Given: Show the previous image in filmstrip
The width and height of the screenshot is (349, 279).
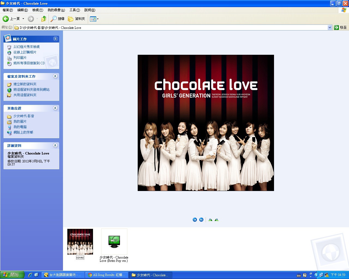Looking at the screenshot, I should 195,220.
